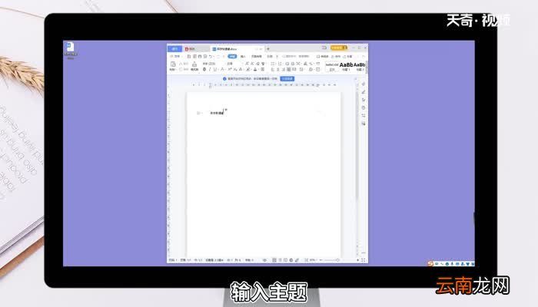
Task: Apply subscript from the ribbon
Action: click(235, 69)
